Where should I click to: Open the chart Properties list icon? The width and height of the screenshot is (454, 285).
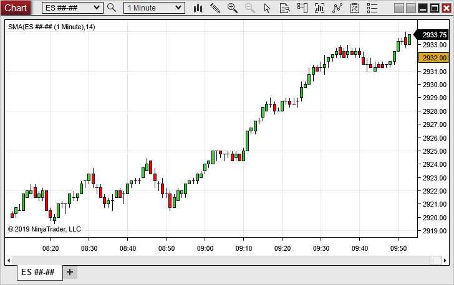pyautogui.click(x=372, y=8)
